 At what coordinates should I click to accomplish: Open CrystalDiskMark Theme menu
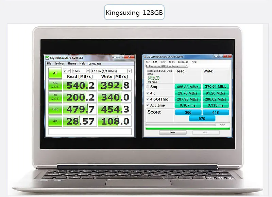(x=72, y=64)
